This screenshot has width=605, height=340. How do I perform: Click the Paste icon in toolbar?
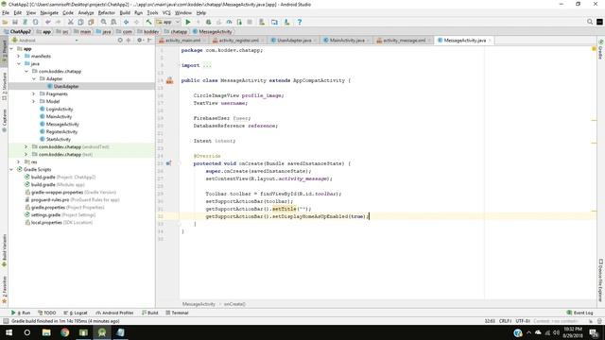tap(91, 22)
